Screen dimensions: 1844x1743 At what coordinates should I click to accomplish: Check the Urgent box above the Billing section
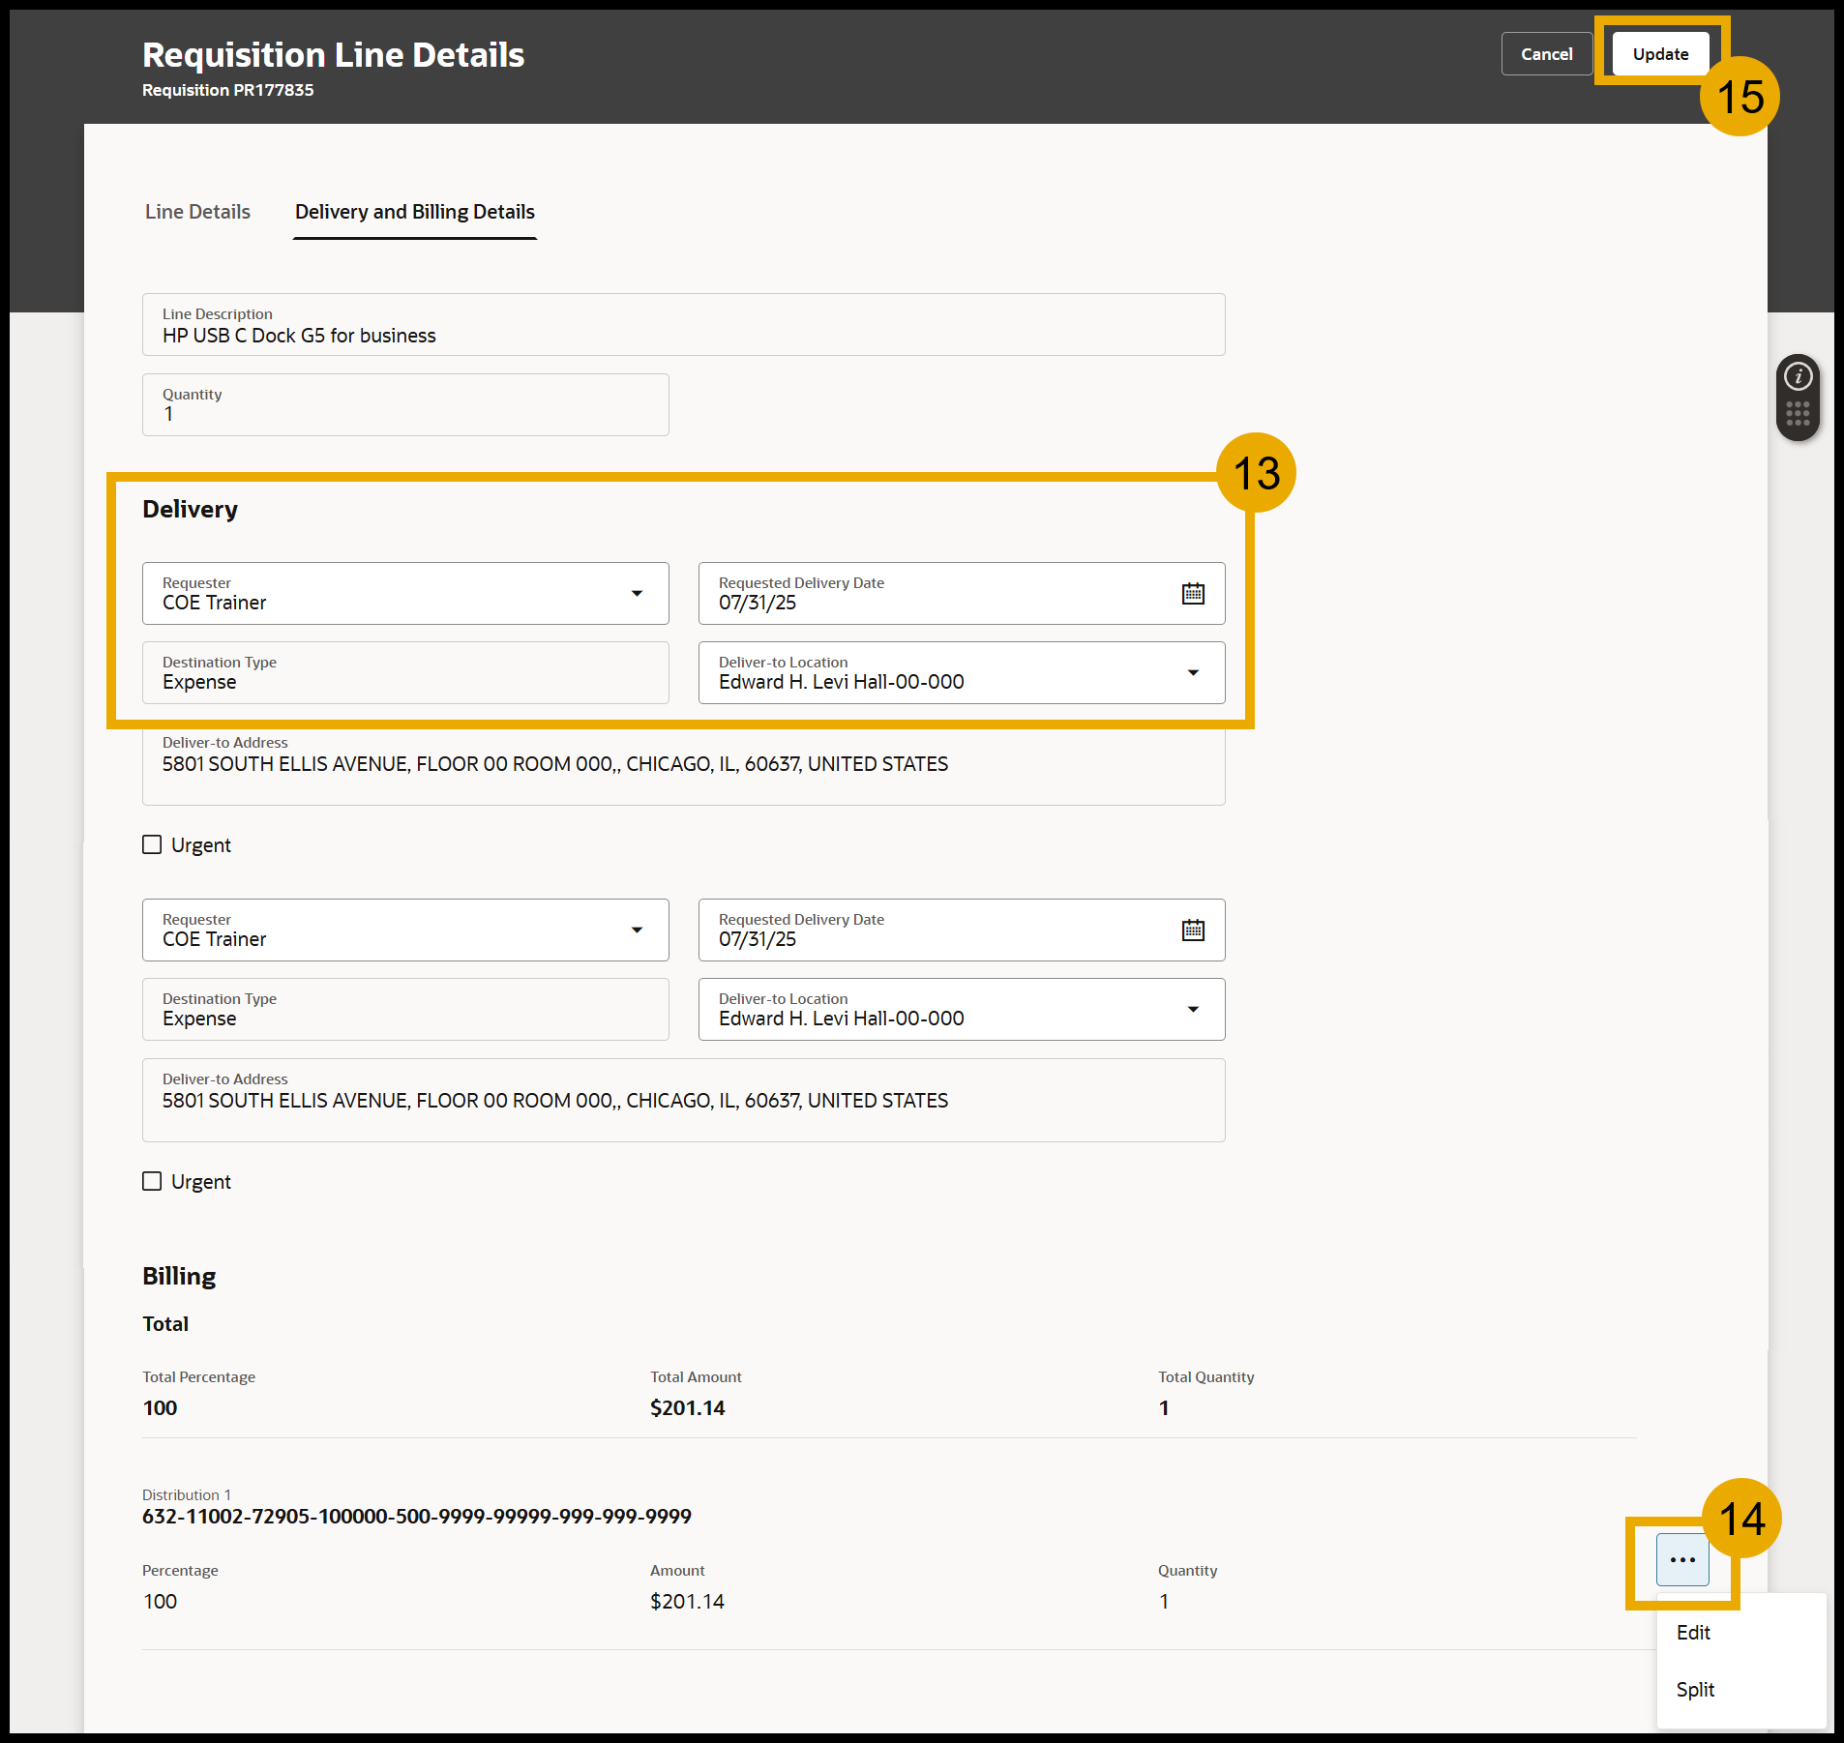click(x=152, y=1182)
